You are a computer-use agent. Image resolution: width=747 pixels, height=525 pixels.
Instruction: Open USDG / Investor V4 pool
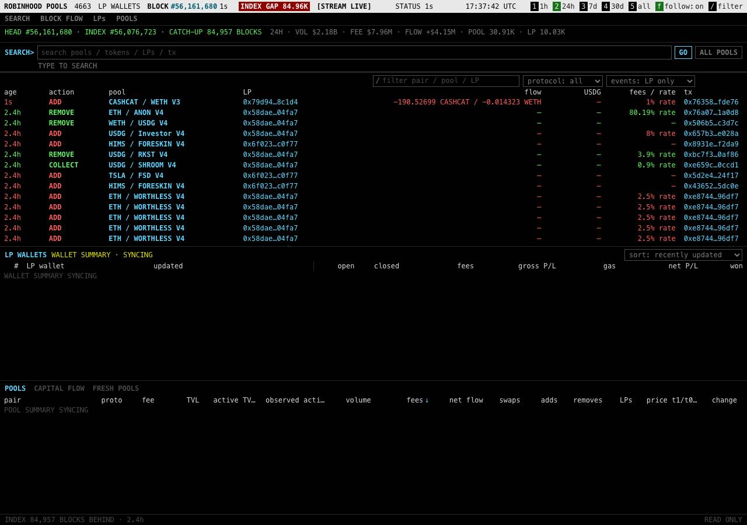[x=146, y=134]
